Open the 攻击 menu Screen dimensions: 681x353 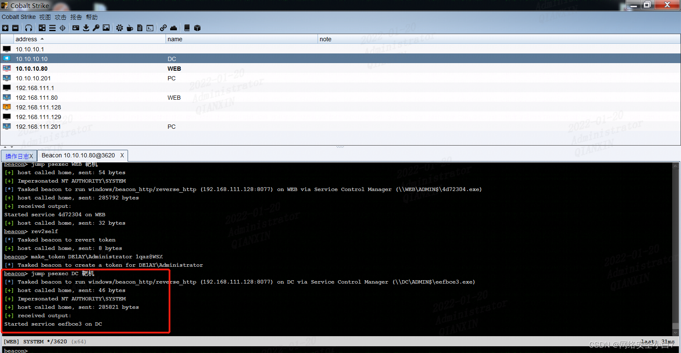click(x=61, y=17)
